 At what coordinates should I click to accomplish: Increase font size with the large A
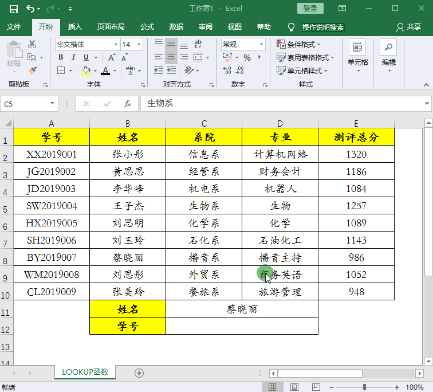click(x=111, y=57)
